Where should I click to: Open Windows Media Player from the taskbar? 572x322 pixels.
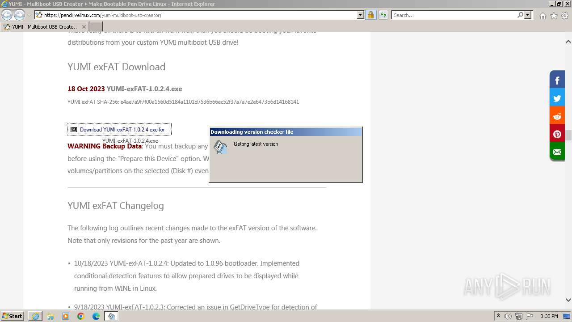[x=66, y=316]
